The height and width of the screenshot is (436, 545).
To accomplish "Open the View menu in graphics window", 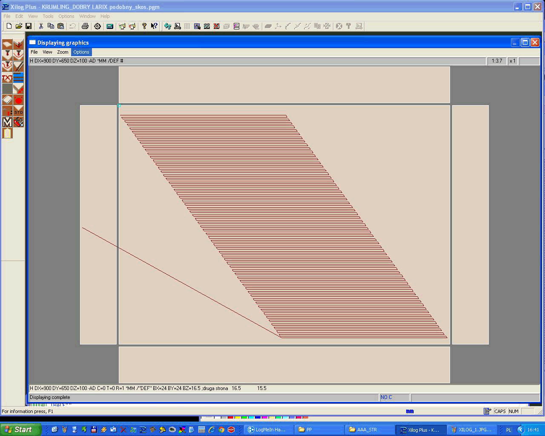I will (47, 52).
